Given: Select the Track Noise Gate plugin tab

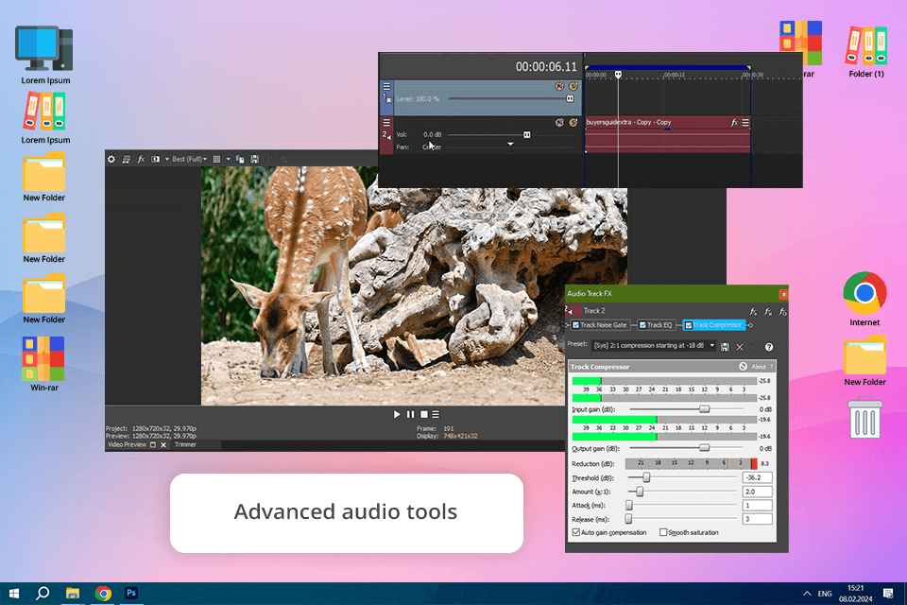Looking at the screenshot, I should click(x=600, y=325).
